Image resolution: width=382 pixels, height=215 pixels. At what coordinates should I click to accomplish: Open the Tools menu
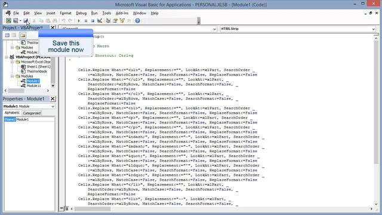click(x=106, y=13)
